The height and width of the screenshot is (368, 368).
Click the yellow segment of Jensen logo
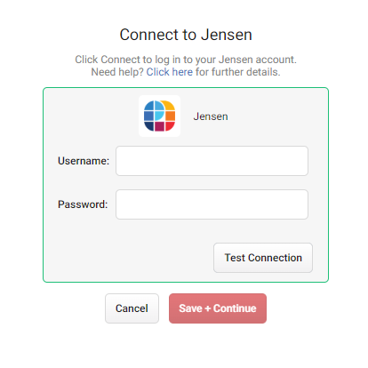coord(170,106)
